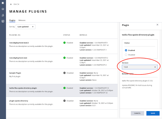Open the Version 1.3.0 dropdown
Viewport: 162px width, 119px height.
[140, 67]
